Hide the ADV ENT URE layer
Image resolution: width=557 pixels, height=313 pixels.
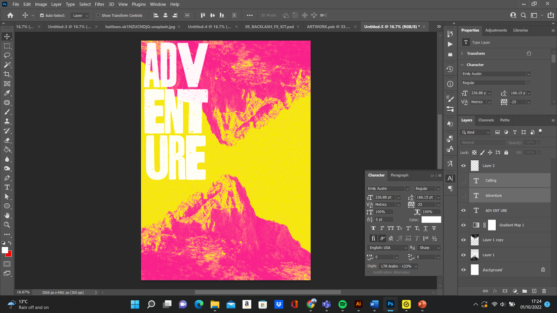point(463,210)
